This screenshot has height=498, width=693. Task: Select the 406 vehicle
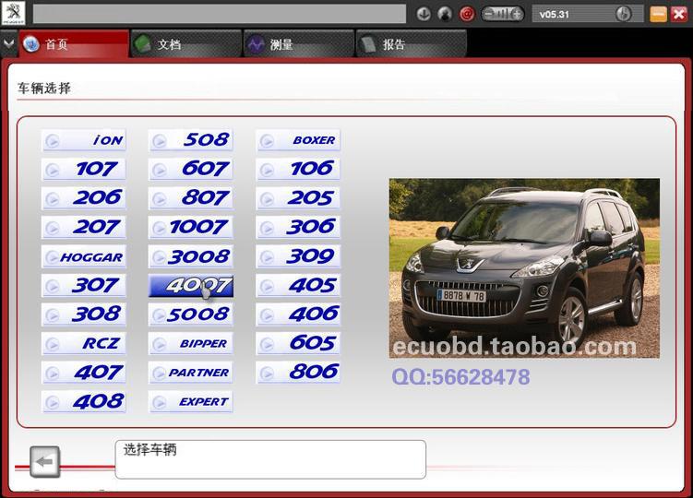coord(298,314)
